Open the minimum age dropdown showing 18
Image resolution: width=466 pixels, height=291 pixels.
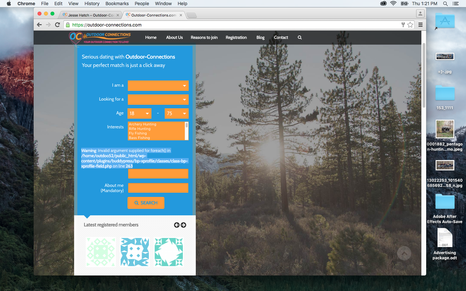point(139,113)
